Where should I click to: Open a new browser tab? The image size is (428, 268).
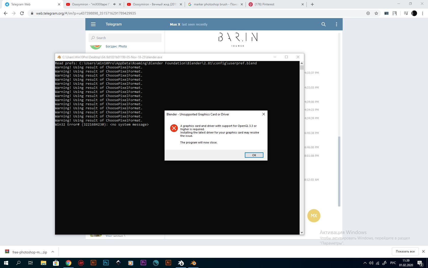click(x=312, y=4)
